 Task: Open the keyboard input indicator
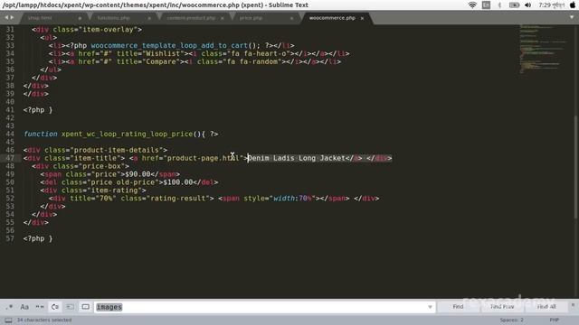[x=487, y=5]
